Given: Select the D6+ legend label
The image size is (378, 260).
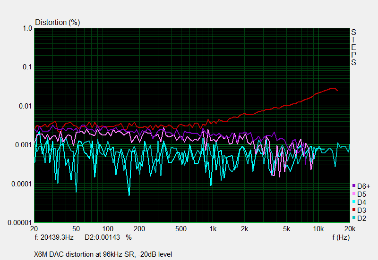Looking at the screenshot, I should 363,186.
